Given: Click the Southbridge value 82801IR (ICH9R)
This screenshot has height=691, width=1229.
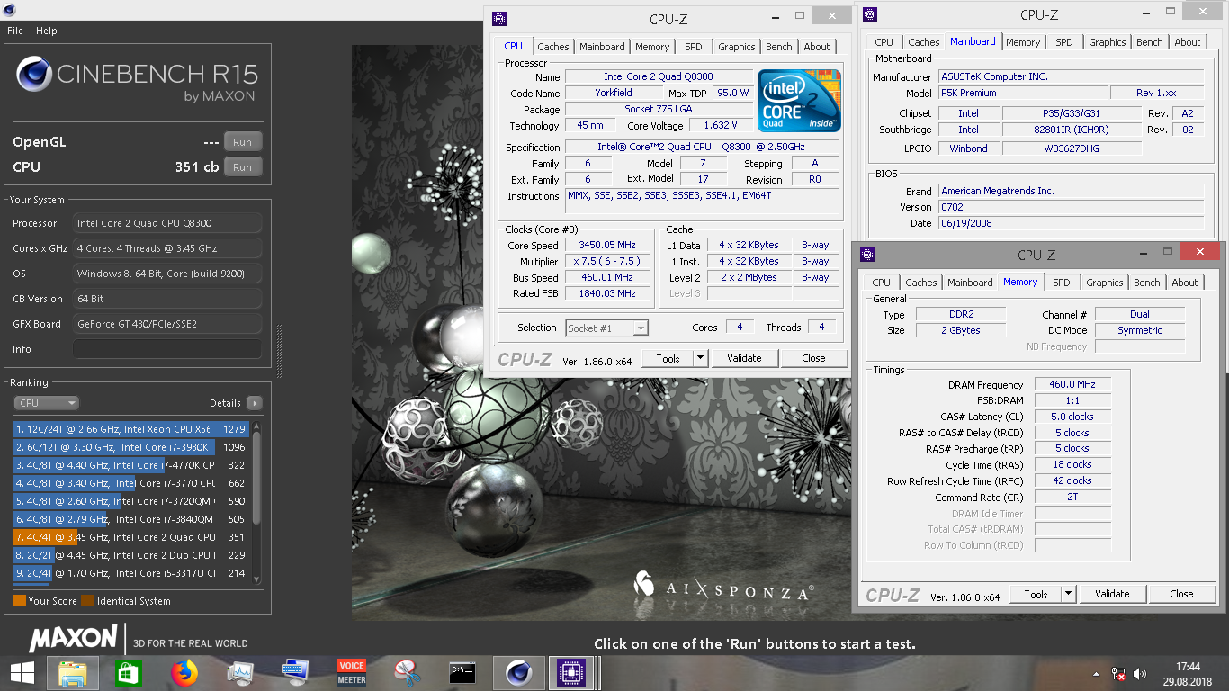Looking at the screenshot, I should [1072, 130].
